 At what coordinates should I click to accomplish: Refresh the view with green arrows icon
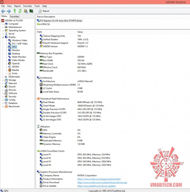click(20, 11)
